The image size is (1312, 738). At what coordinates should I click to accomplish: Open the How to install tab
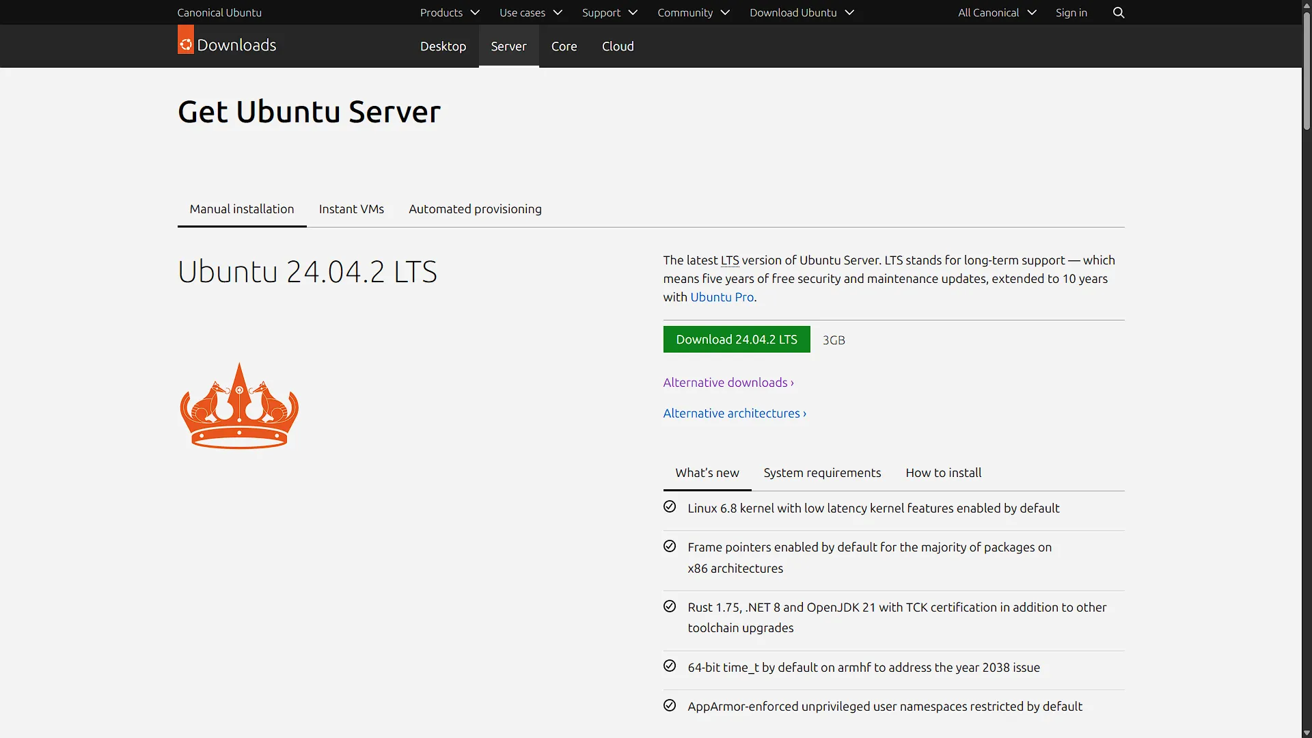943,473
